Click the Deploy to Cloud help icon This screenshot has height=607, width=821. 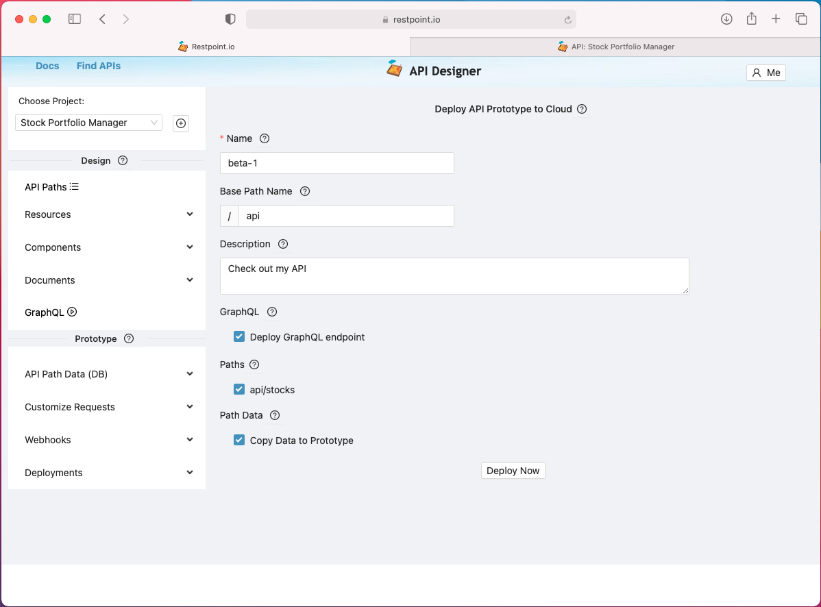(x=582, y=109)
